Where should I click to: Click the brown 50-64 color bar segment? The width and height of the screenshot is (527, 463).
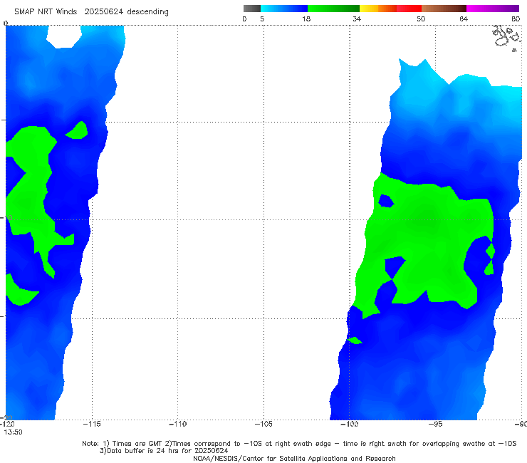coord(444,9)
